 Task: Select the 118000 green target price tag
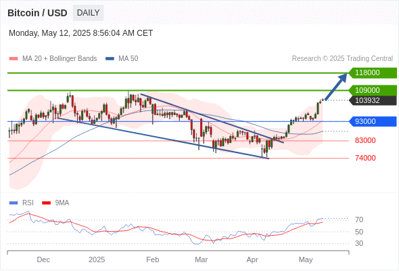pyautogui.click(x=373, y=73)
